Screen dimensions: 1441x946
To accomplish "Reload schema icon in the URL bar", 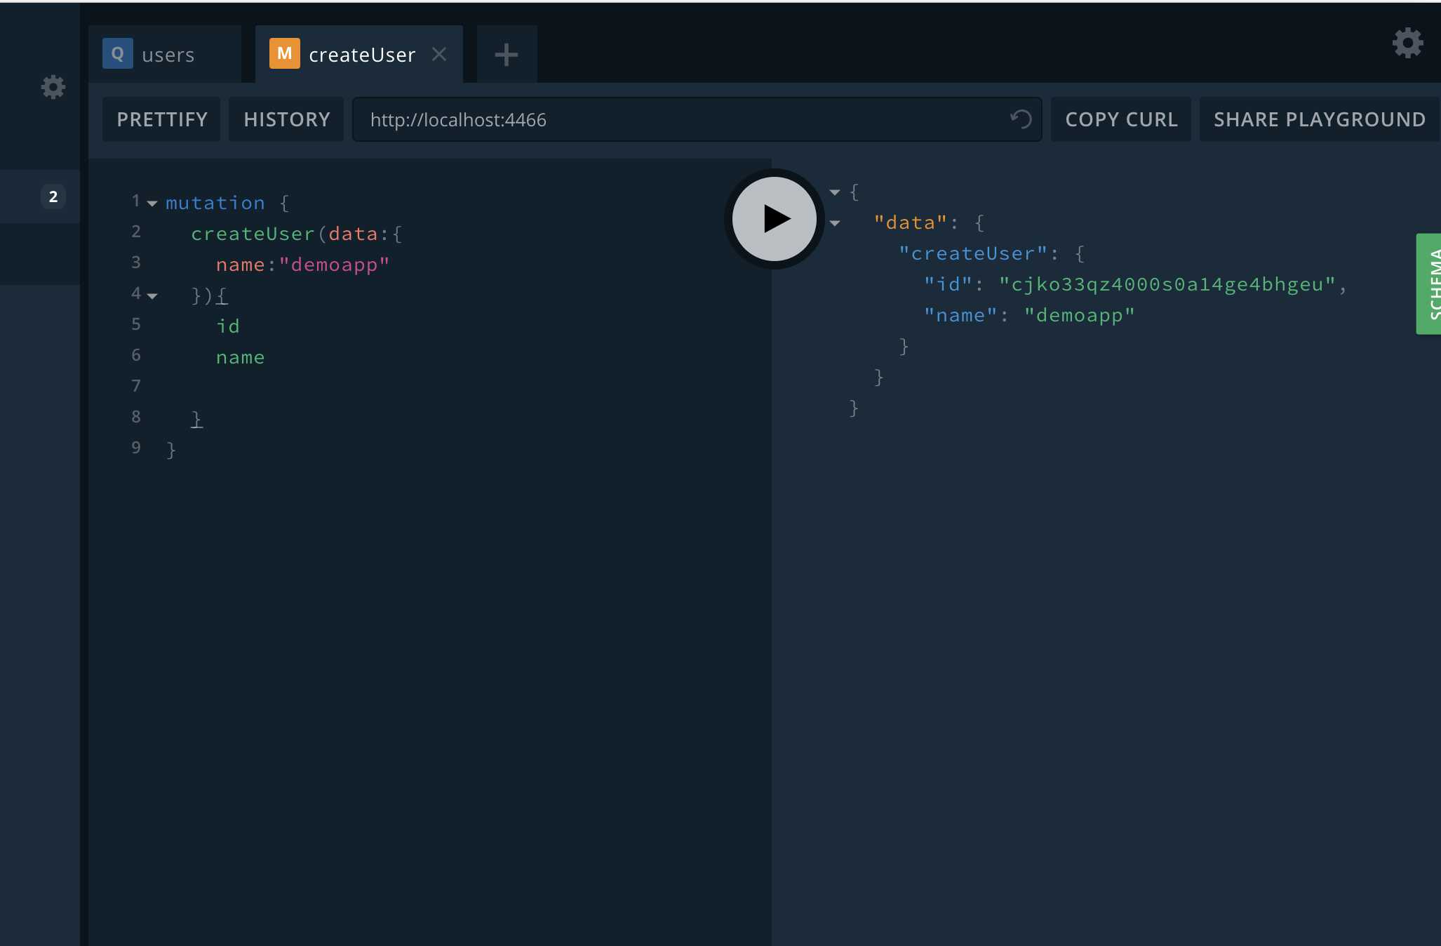I will coord(1021,119).
